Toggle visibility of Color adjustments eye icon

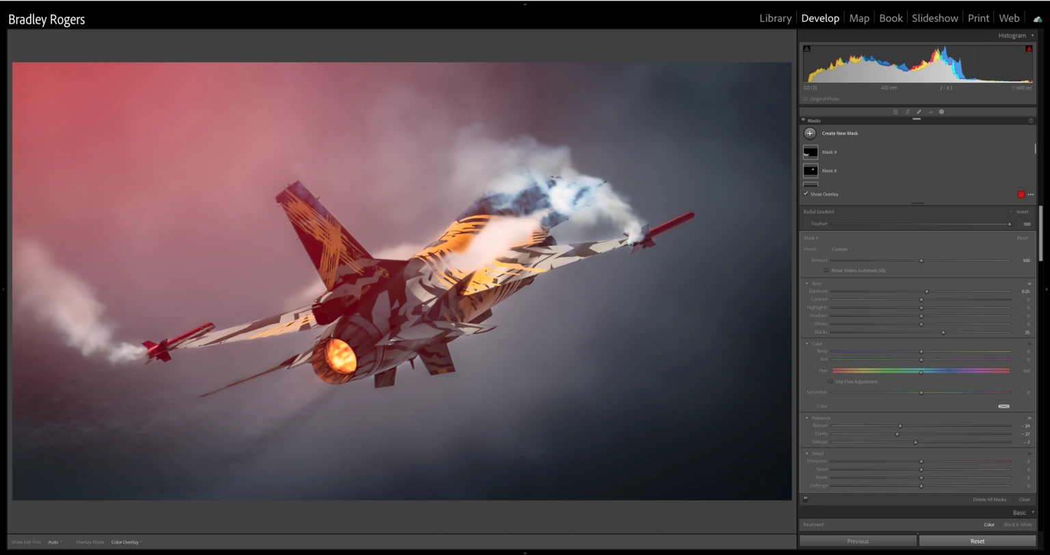coord(1029,343)
